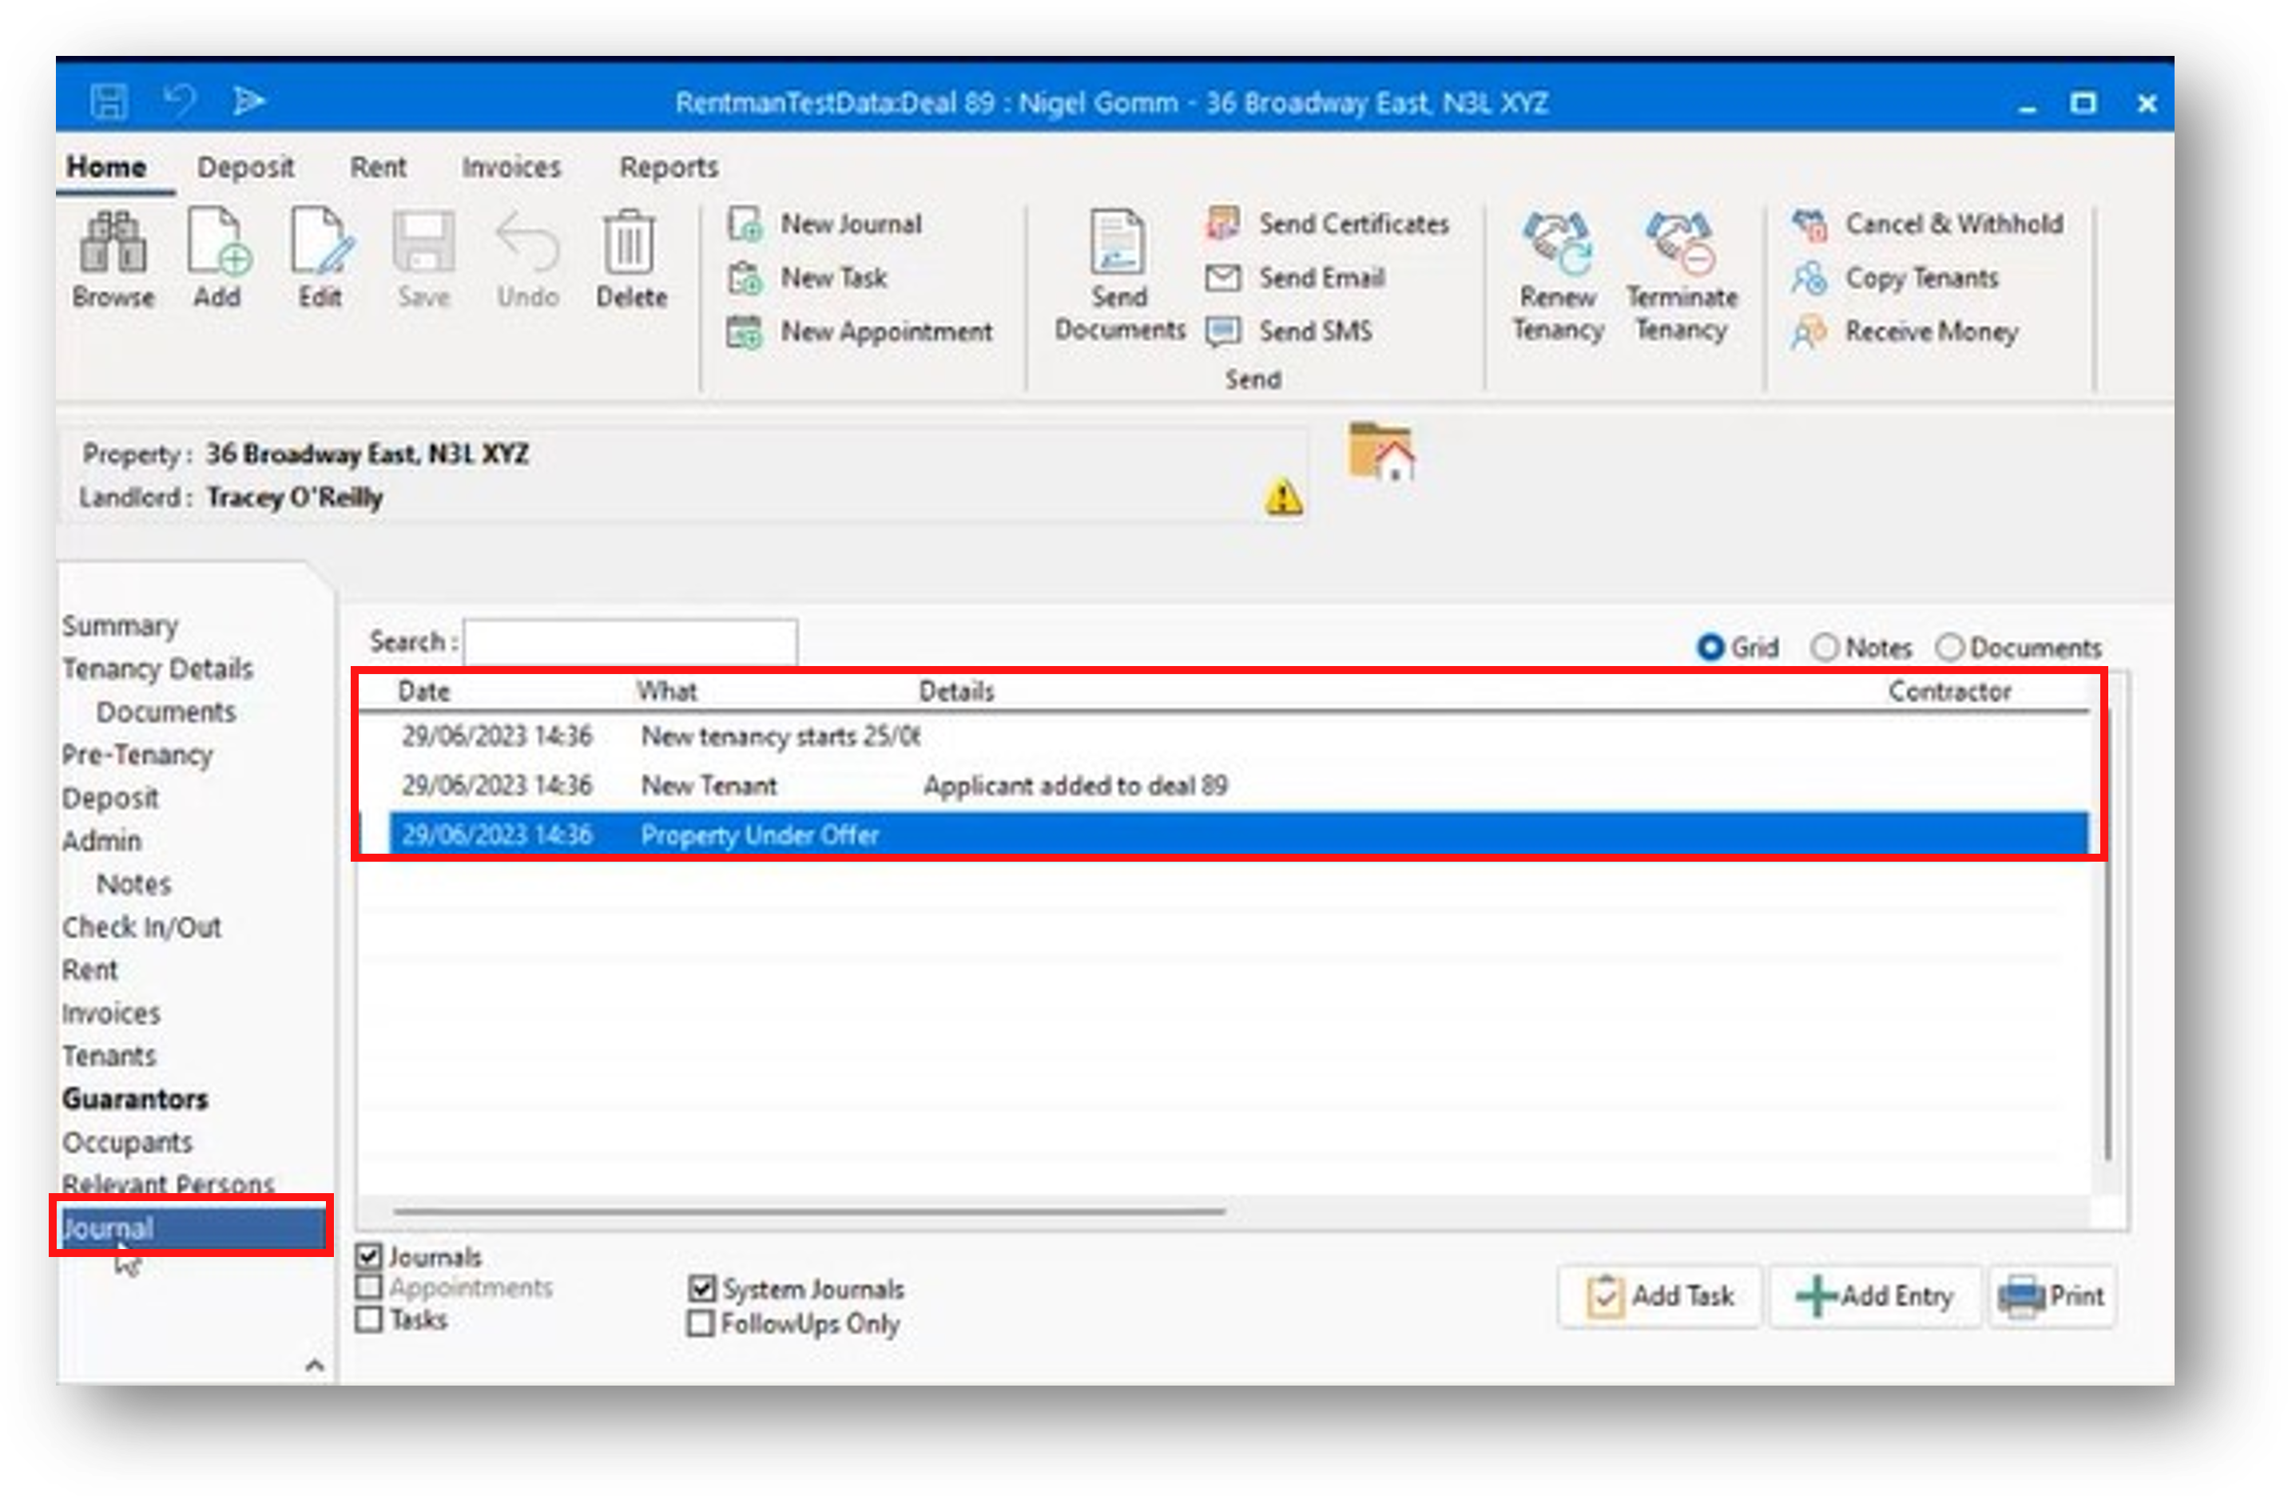Click the Browse binoculars icon
2288x1499 pixels.
click(113, 243)
